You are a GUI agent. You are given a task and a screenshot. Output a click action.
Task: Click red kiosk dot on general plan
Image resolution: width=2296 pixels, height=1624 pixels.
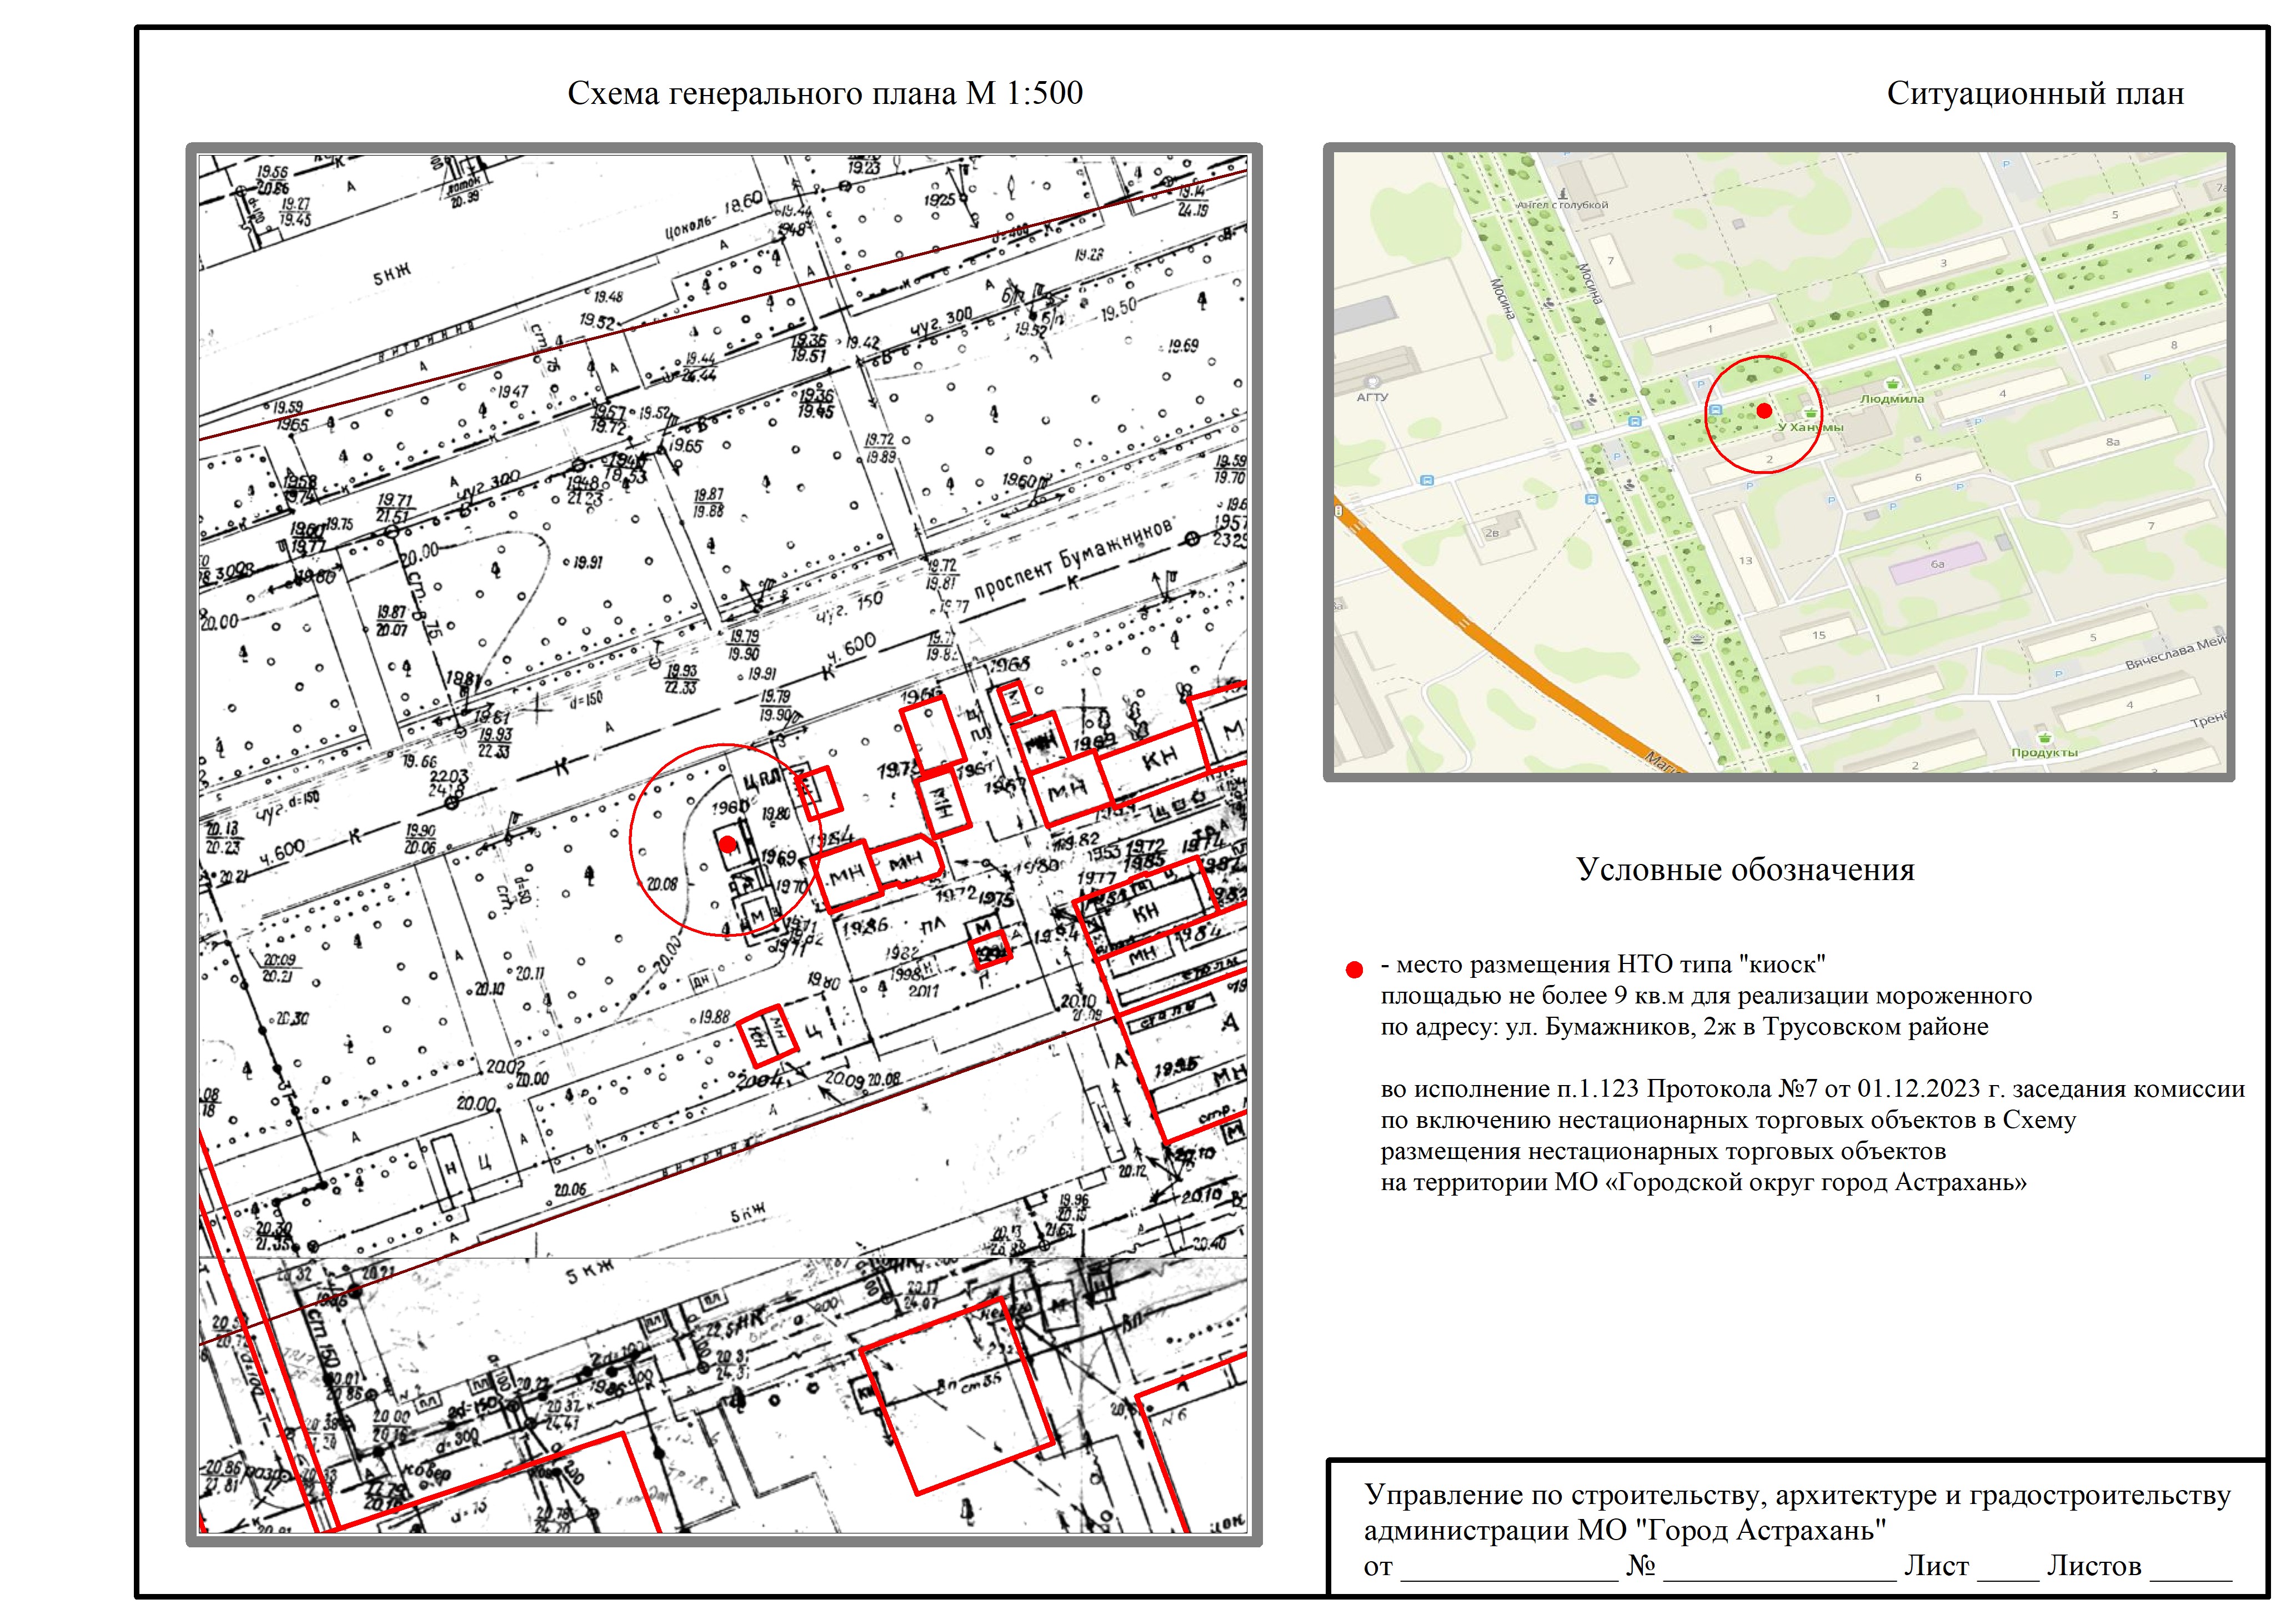coord(728,843)
